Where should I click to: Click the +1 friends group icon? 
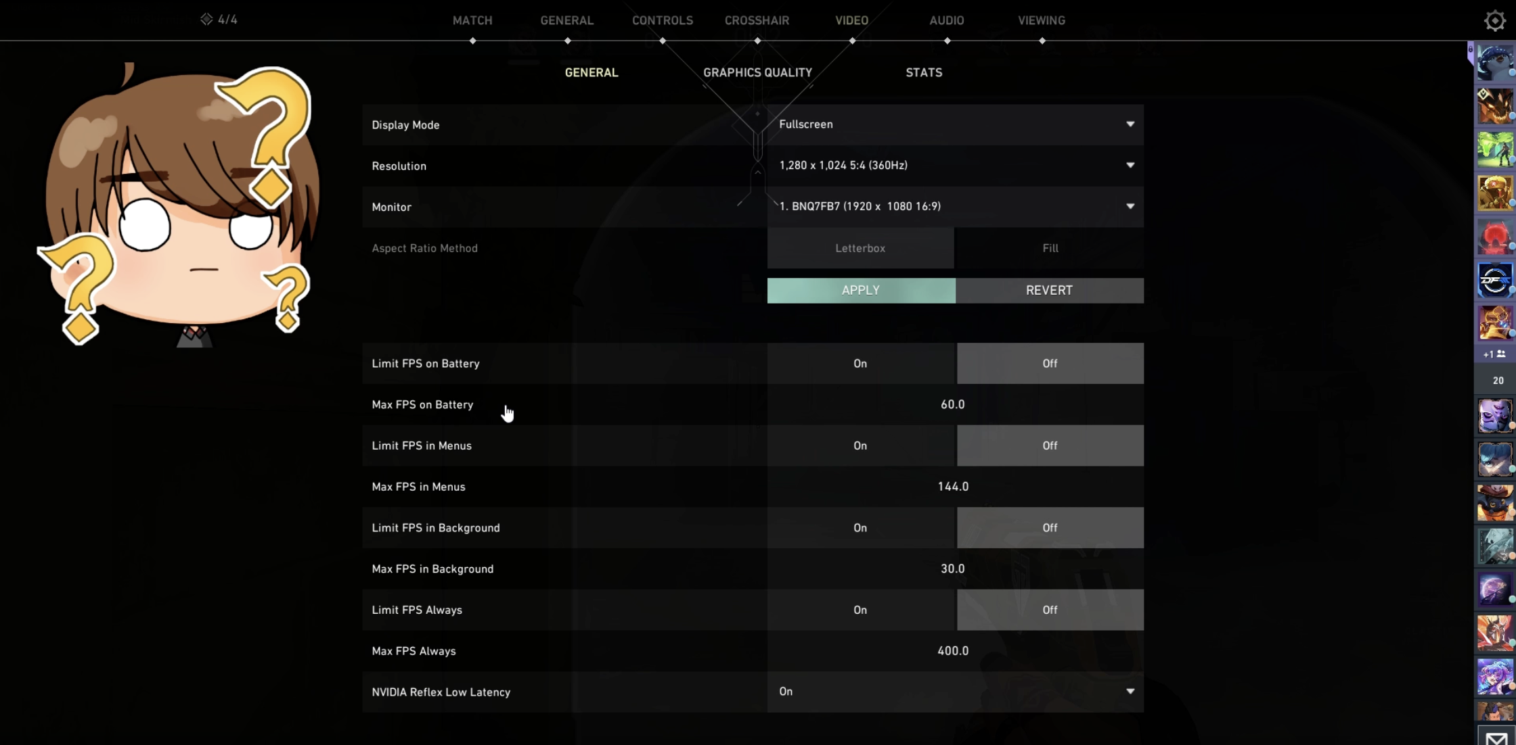point(1494,354)
